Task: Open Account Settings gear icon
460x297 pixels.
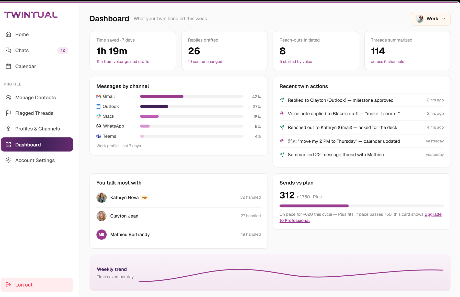Action: pyautogui.click(x=8, y=160)
